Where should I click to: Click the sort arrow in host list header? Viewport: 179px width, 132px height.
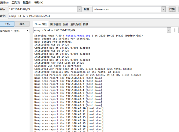click(x=27, y=31)
